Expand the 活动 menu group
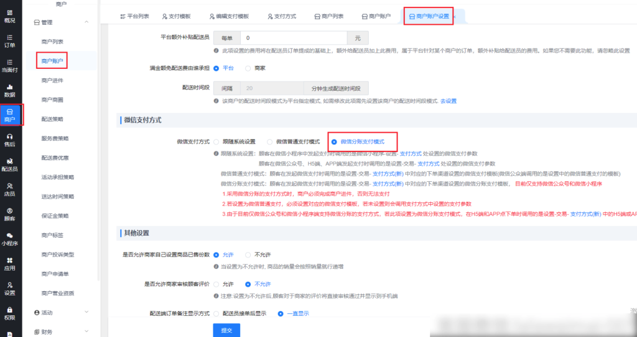This screenshot has width=637, height=337. coord(86,313)
